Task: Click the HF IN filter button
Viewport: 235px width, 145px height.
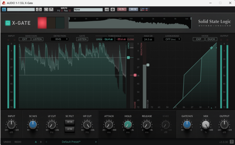Action: coord(70,122)
